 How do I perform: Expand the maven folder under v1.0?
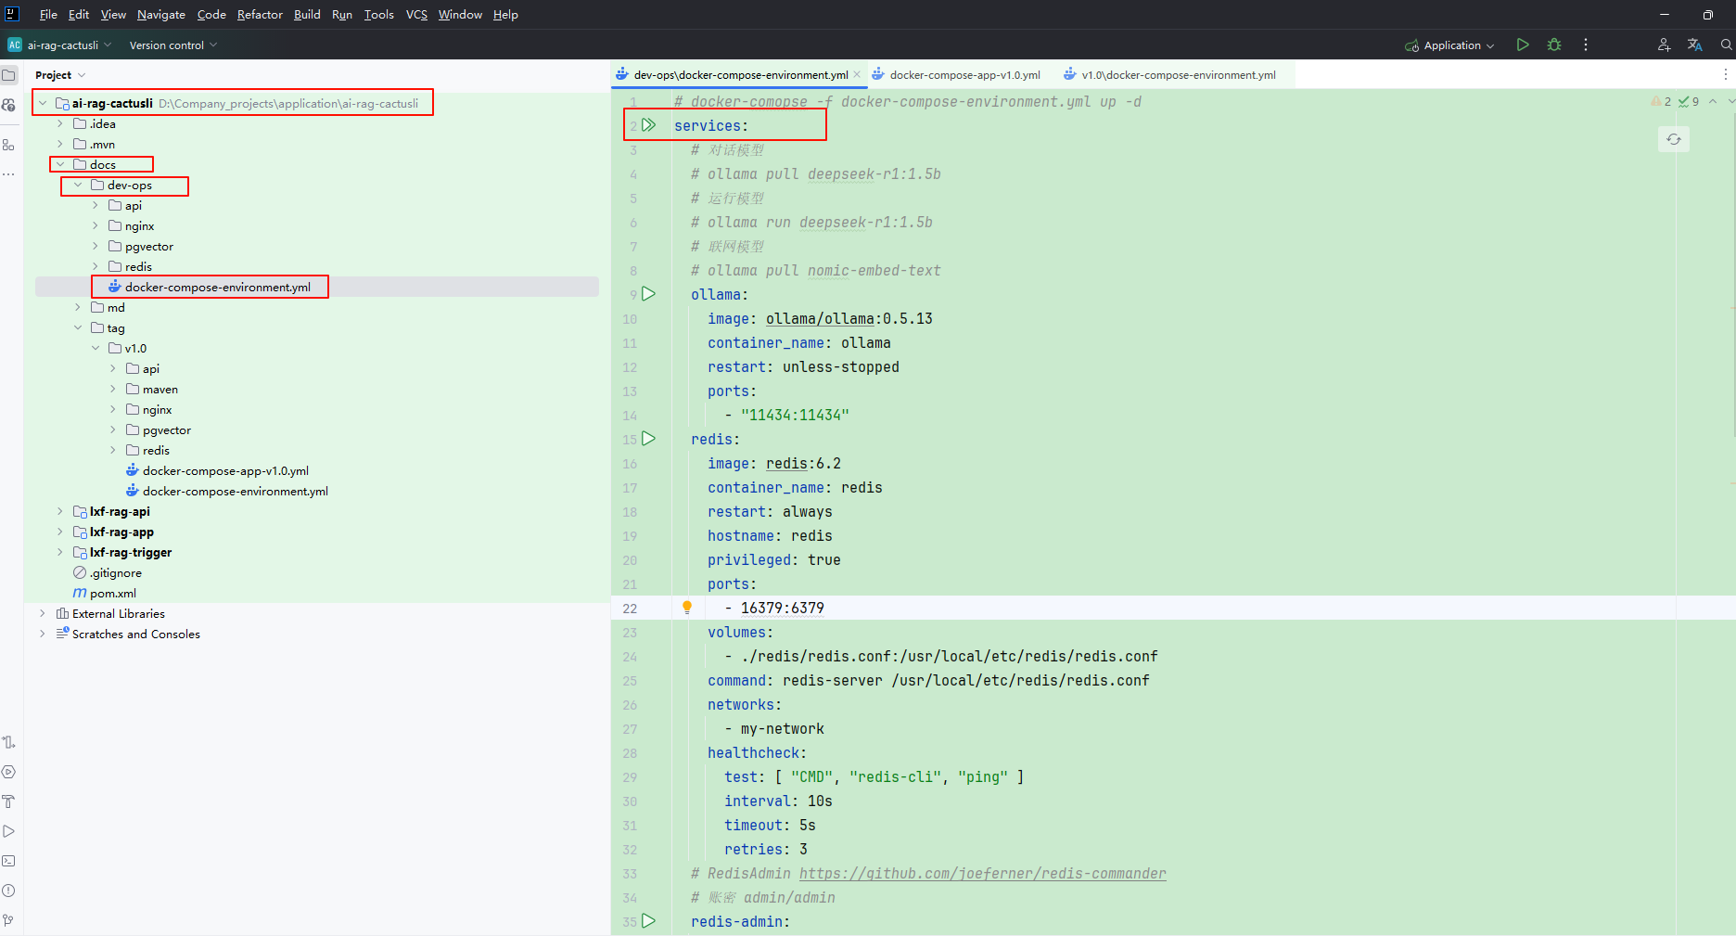pos(113,389)
